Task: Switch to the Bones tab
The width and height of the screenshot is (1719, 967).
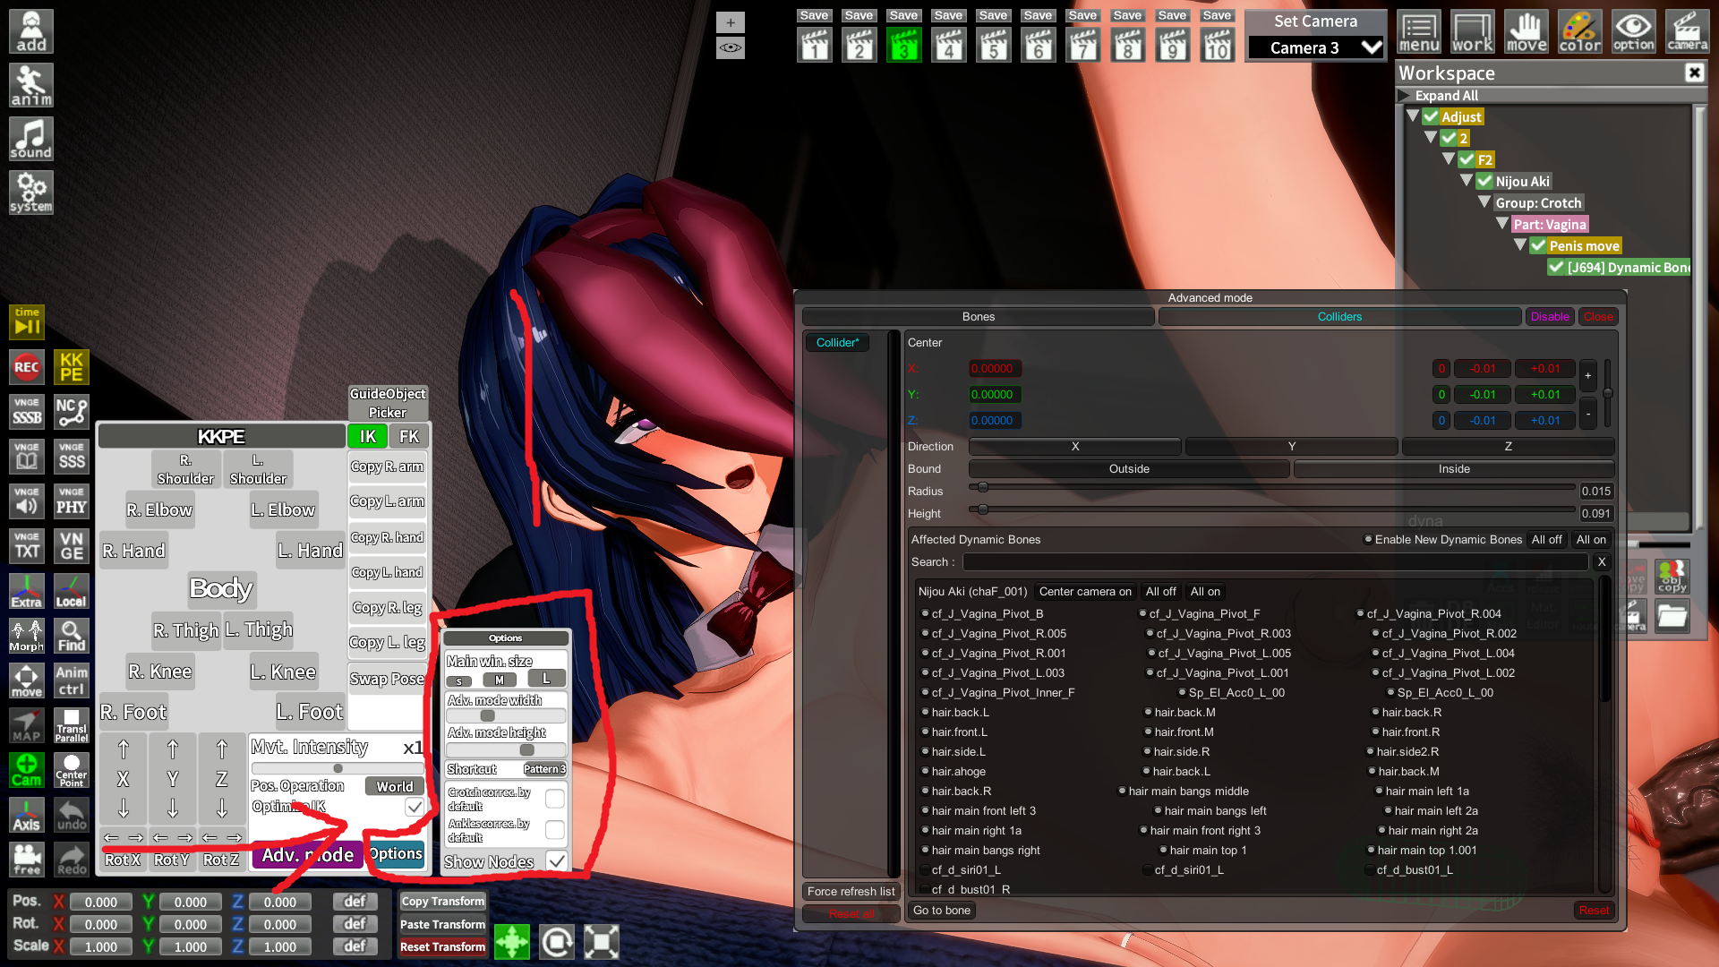Action: click(978, 317)
